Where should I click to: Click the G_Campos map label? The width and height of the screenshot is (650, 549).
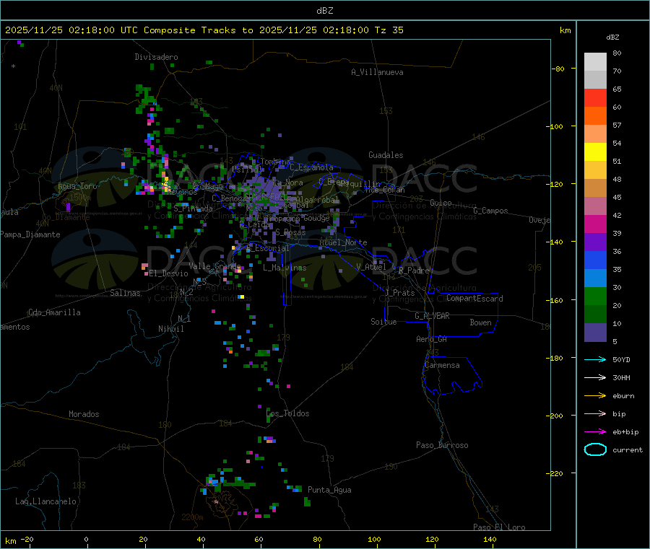(491, 211)
